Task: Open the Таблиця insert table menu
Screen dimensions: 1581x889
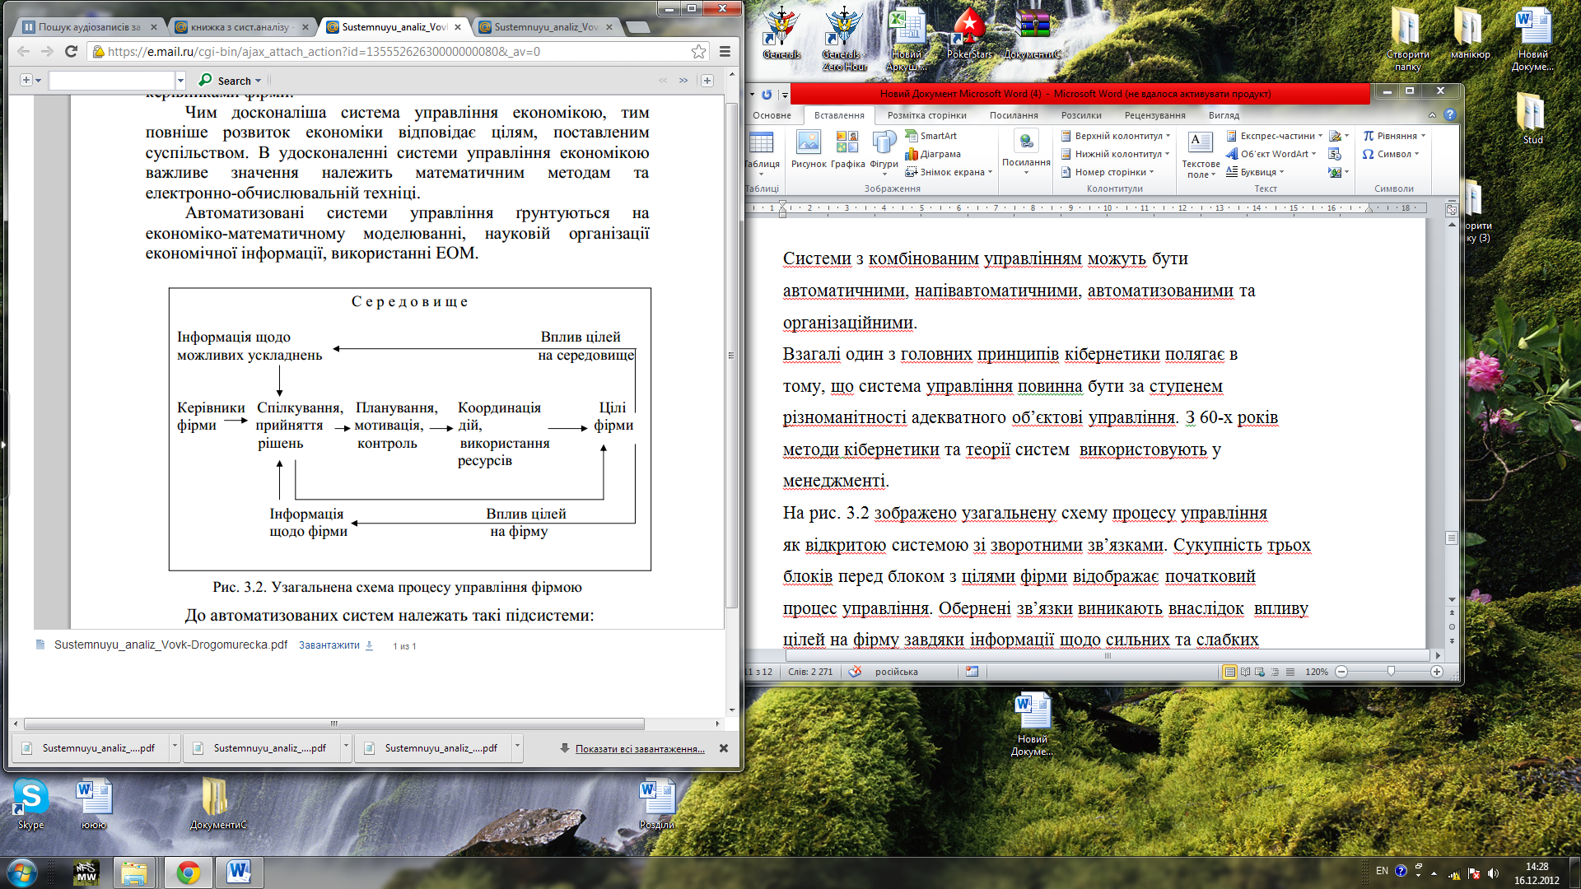Action: [x=762, y=154]
